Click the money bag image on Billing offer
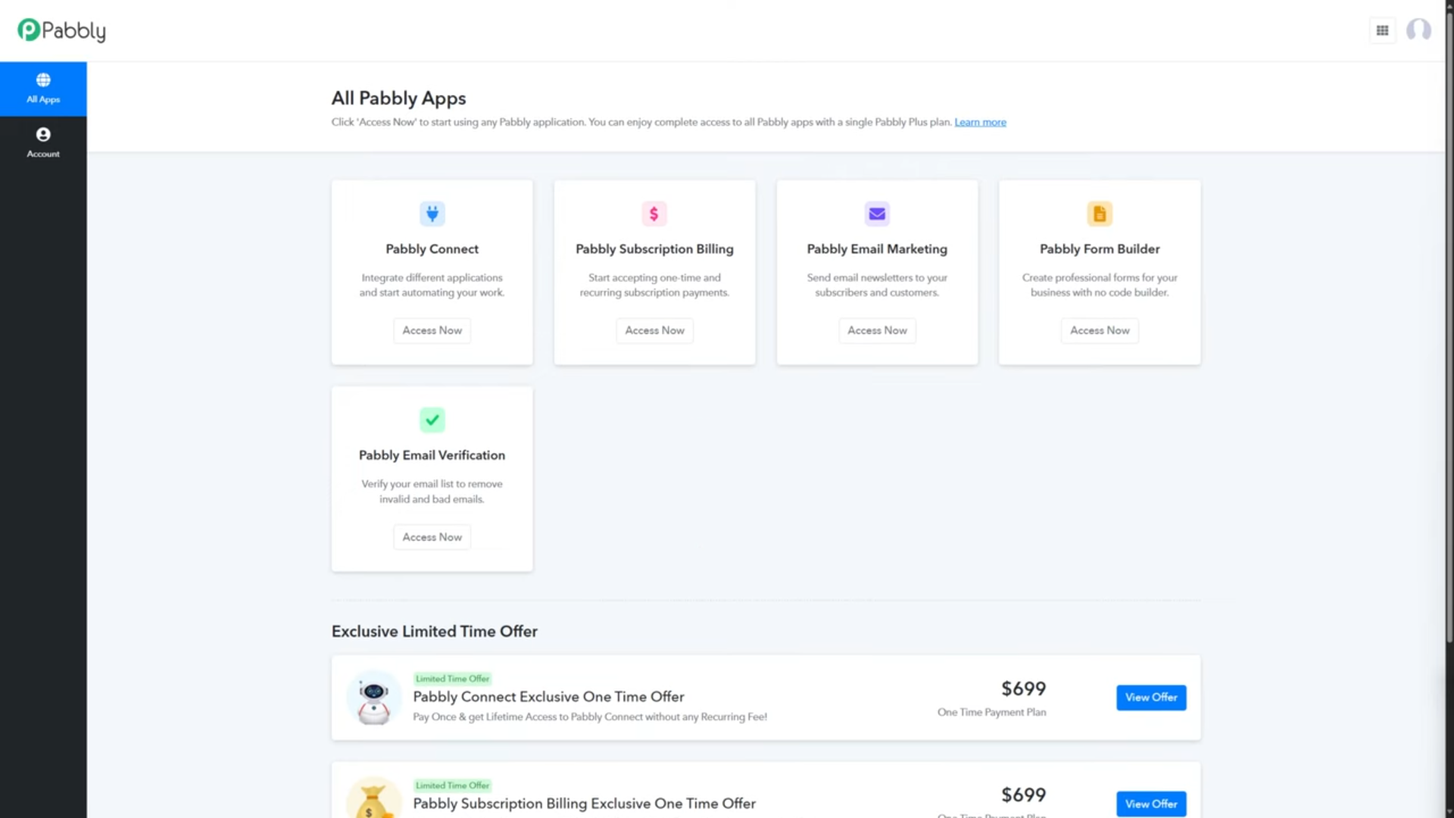 373,798
